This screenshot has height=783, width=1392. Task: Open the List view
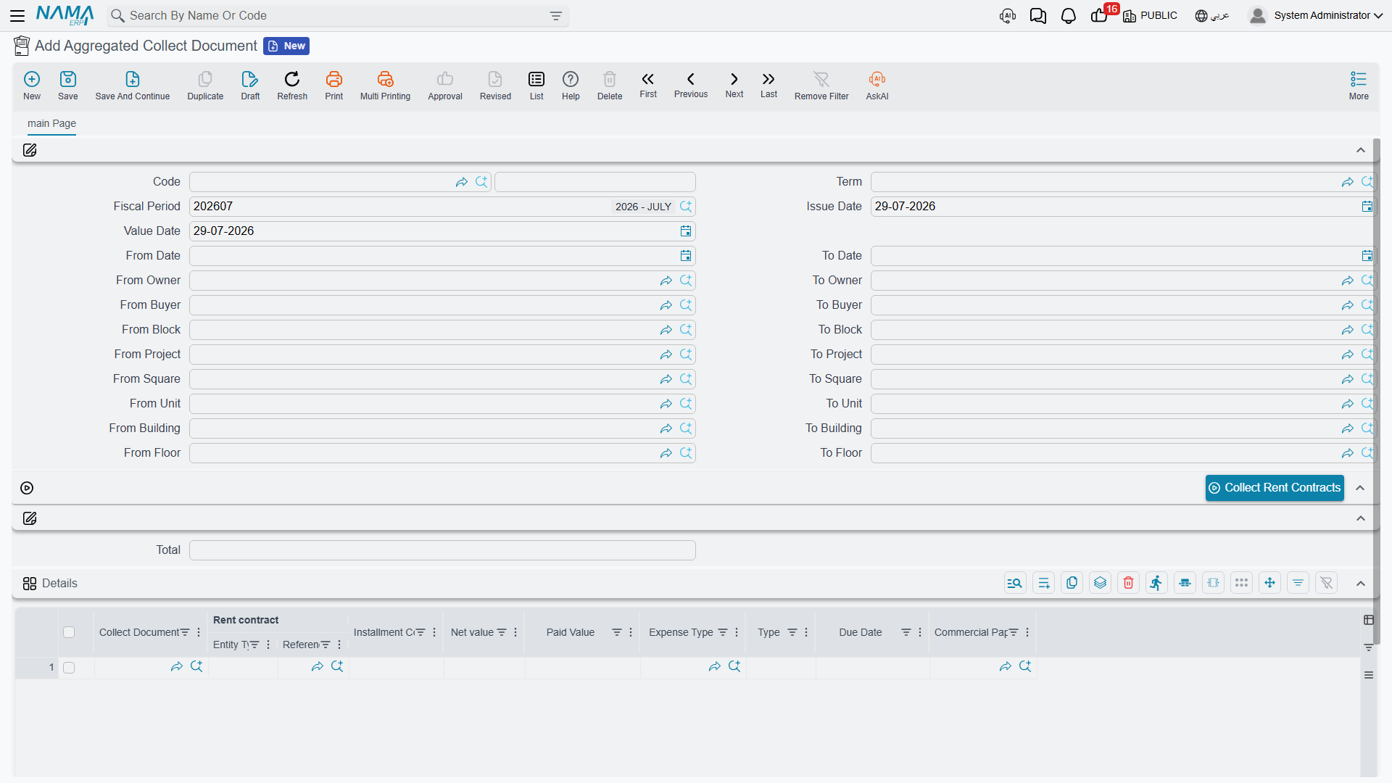(536, 86)
